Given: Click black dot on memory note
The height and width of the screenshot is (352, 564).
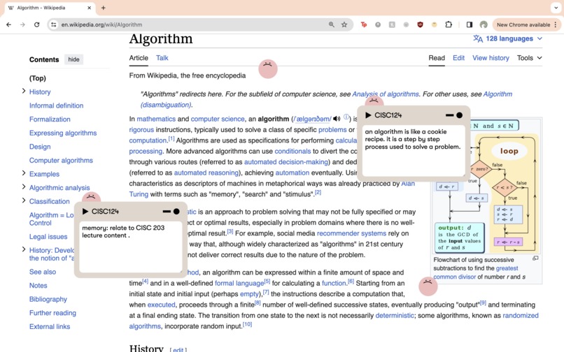Looking at the screenshot, I should pyautogui.click(x=176, y=212).
